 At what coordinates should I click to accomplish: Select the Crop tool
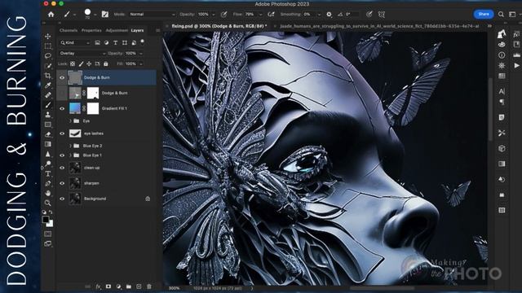click(x=48, y=76)
